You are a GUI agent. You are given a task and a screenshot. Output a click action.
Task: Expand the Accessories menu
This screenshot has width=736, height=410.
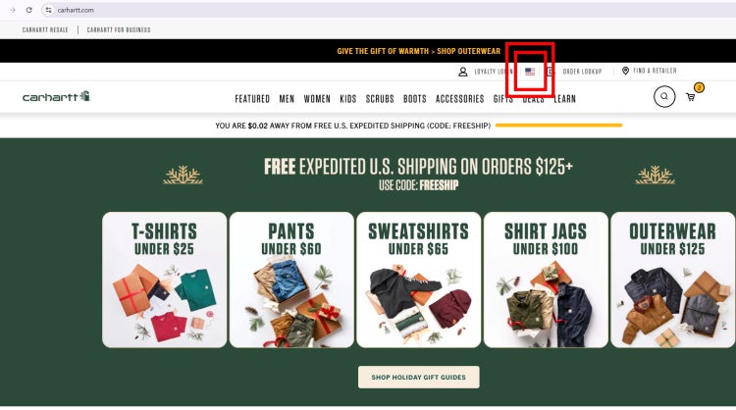pos(459,99)
